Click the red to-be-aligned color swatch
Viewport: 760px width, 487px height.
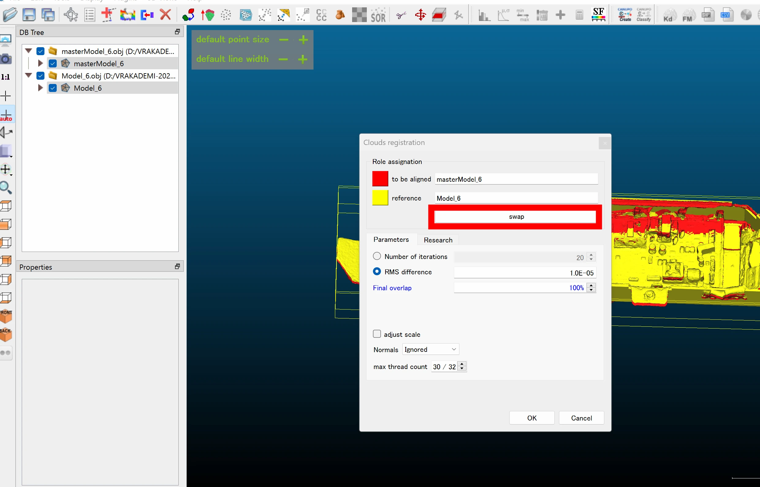380,179
